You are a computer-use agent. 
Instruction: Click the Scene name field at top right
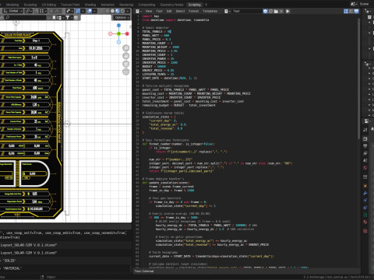tap(365, 4)
